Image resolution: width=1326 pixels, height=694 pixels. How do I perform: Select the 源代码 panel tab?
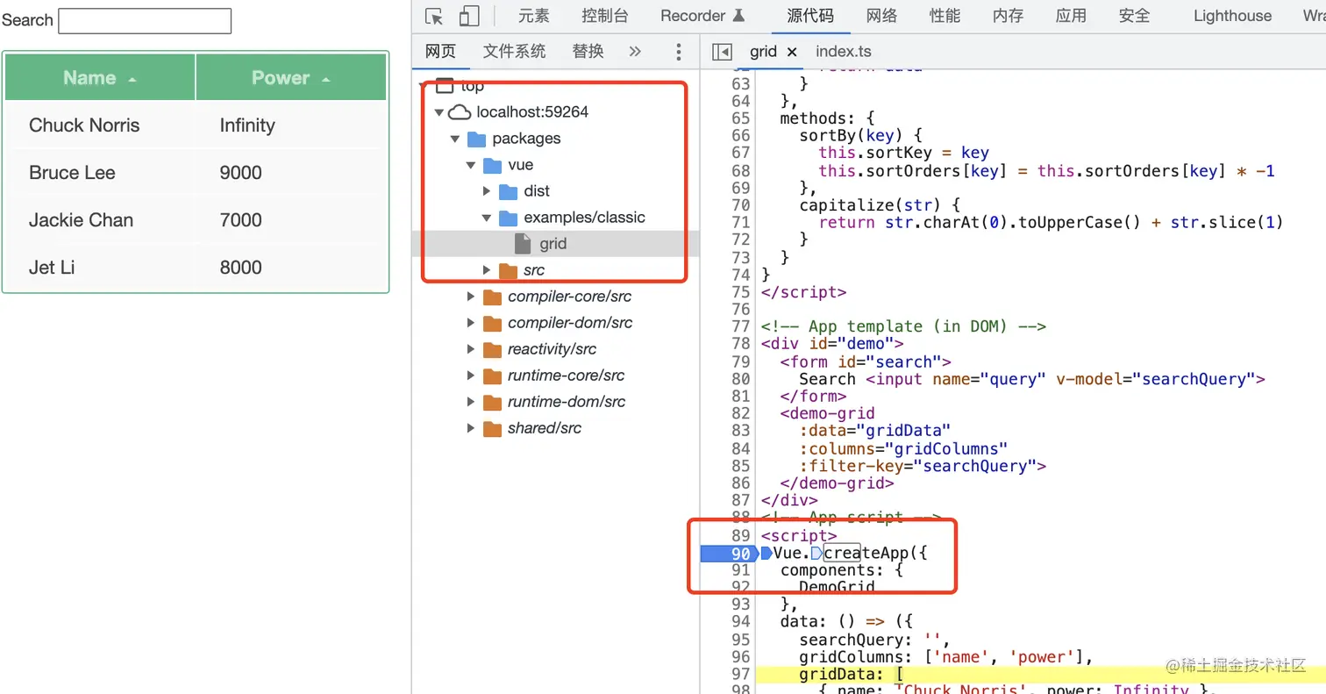810,16
